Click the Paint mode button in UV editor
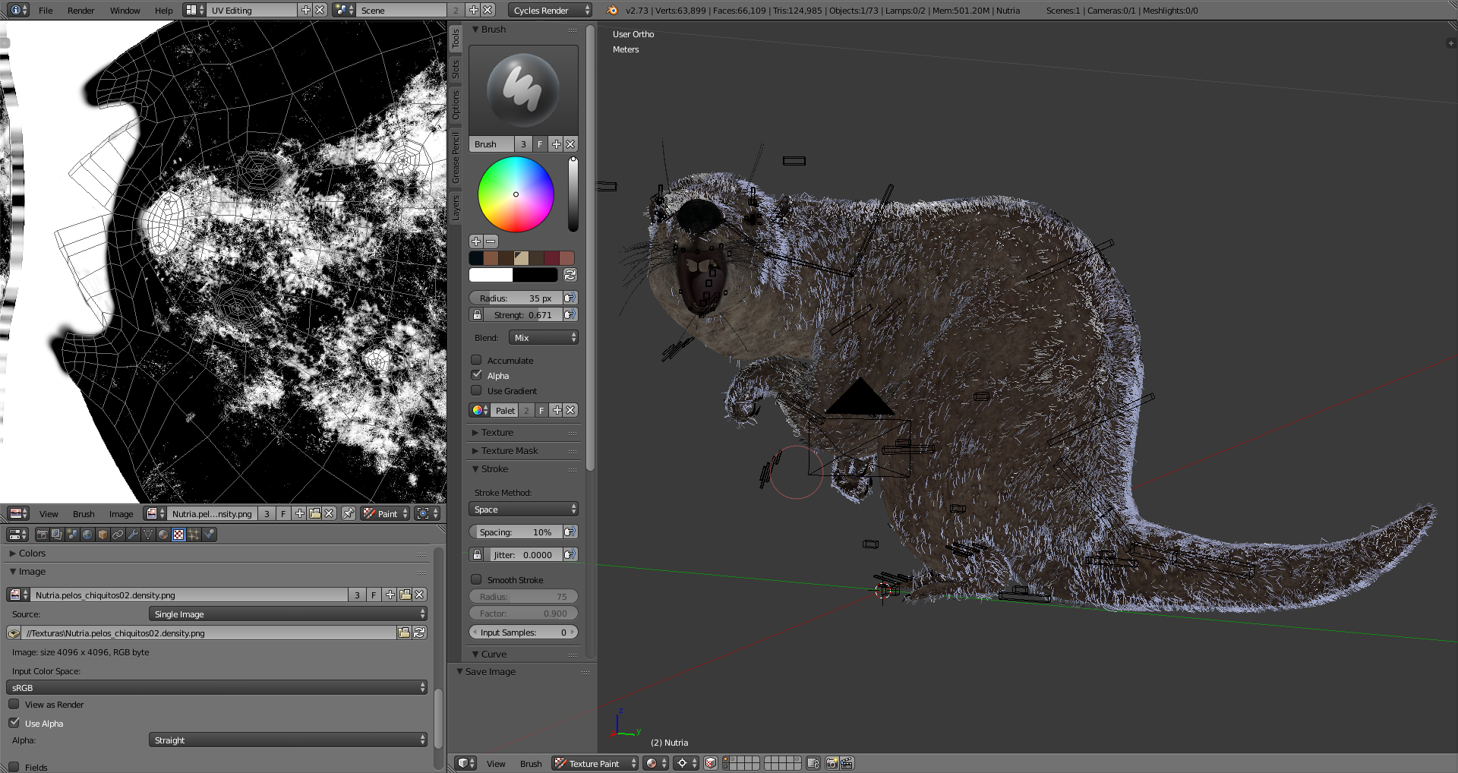 pyautogui.click(x=386, y=514)
